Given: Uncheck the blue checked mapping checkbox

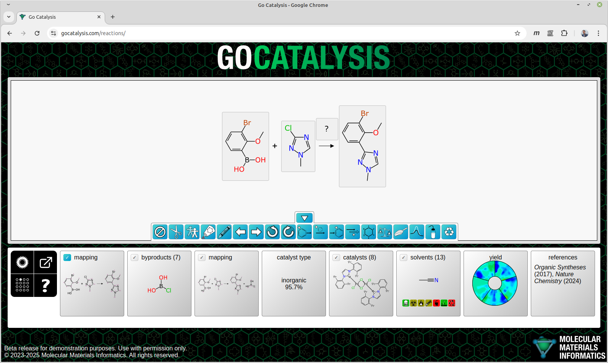Looking at the screenshot, I should [67, 258].
